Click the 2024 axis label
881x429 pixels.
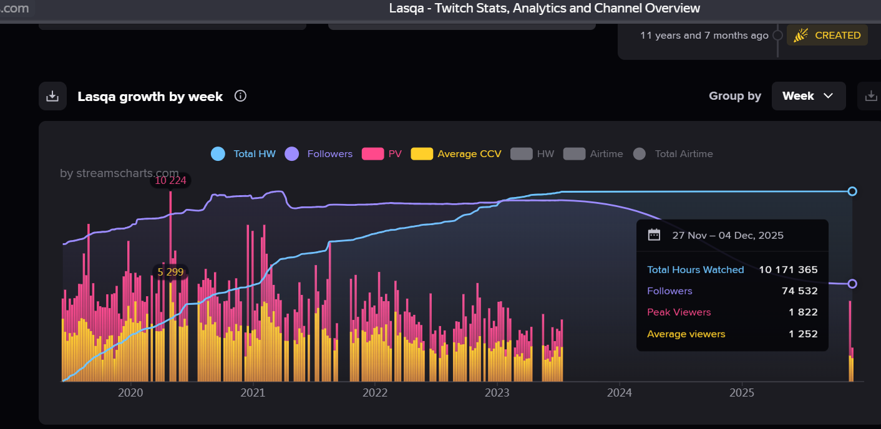(x=620, y=393)
